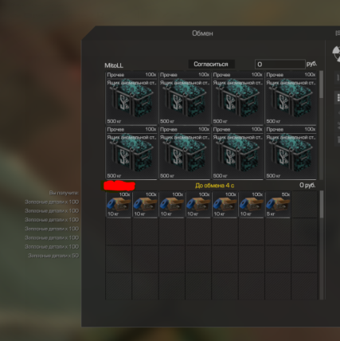Click the red-censored player name
Viewport: 340px width, 341px height.
119,186
